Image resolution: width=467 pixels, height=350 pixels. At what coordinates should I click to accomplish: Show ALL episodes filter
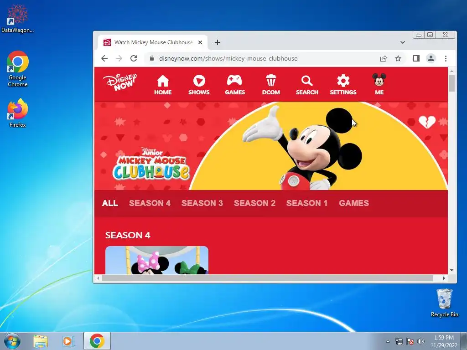click(x=110, y=203)
